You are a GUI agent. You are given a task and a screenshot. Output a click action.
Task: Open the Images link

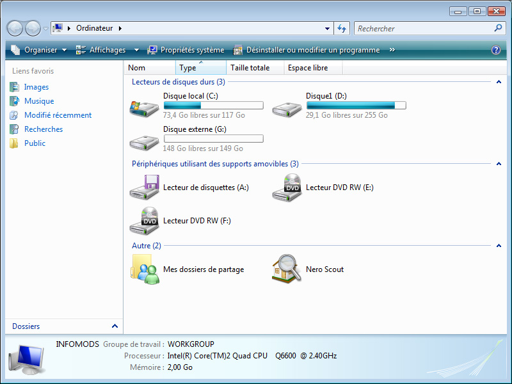36,87
